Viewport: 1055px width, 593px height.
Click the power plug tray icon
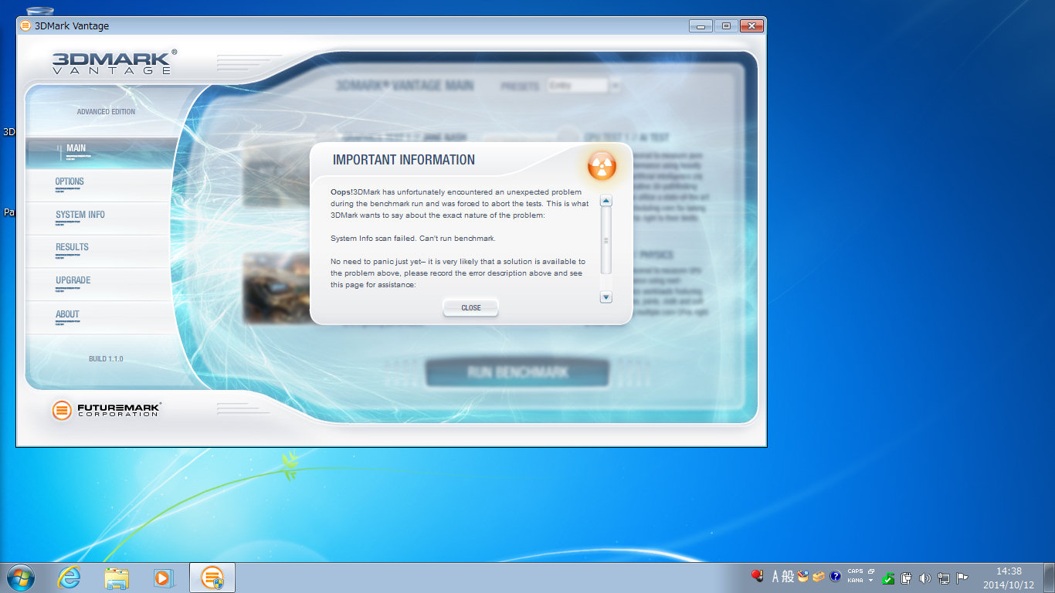[x=907, y=578]
